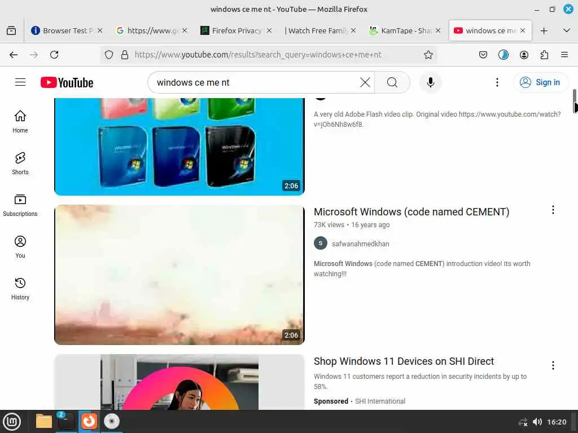This screenshot has width=578, height=433.
Task: Open the terminal taskbar icon
Action: tap(66, 421)
